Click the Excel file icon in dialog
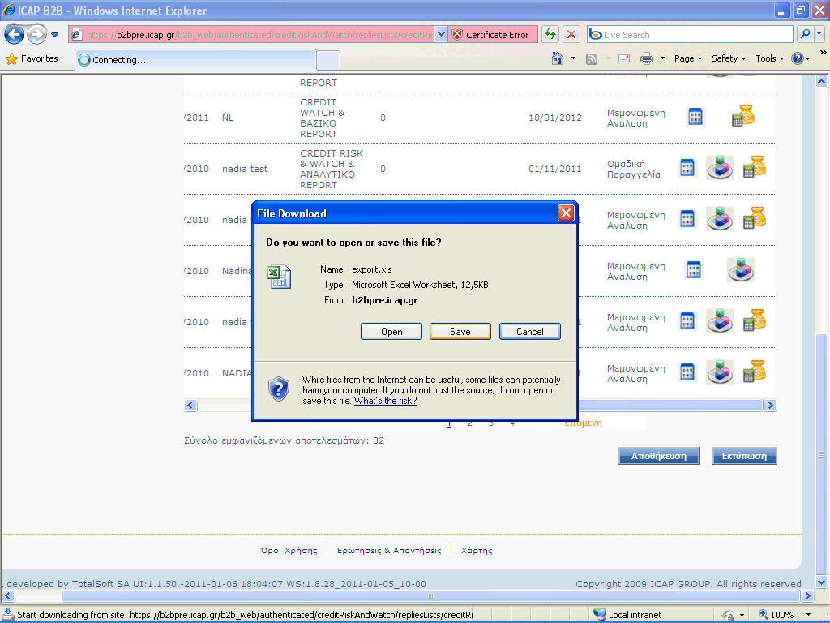This screenshot has width=830, height=623. 279,277
